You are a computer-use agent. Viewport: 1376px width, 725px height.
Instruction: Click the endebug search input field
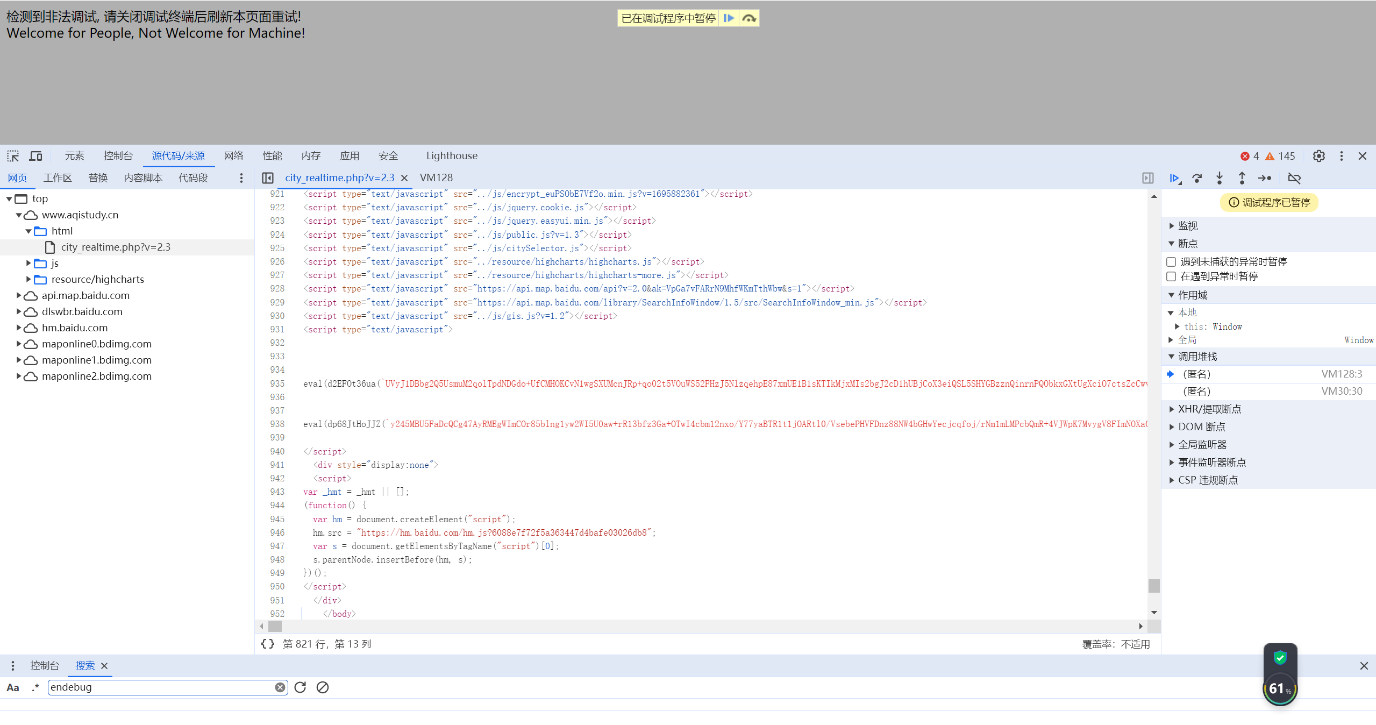click(161, 687)
